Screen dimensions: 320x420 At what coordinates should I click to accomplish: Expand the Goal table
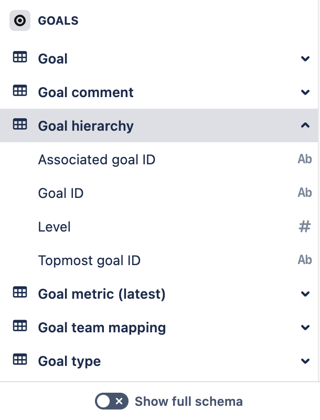[305, 58]
